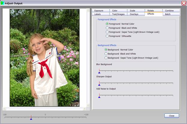187x124 pixels.
Task: Click the Sharpen Output label
Action: pyautogui.click(x=104, y=77)
